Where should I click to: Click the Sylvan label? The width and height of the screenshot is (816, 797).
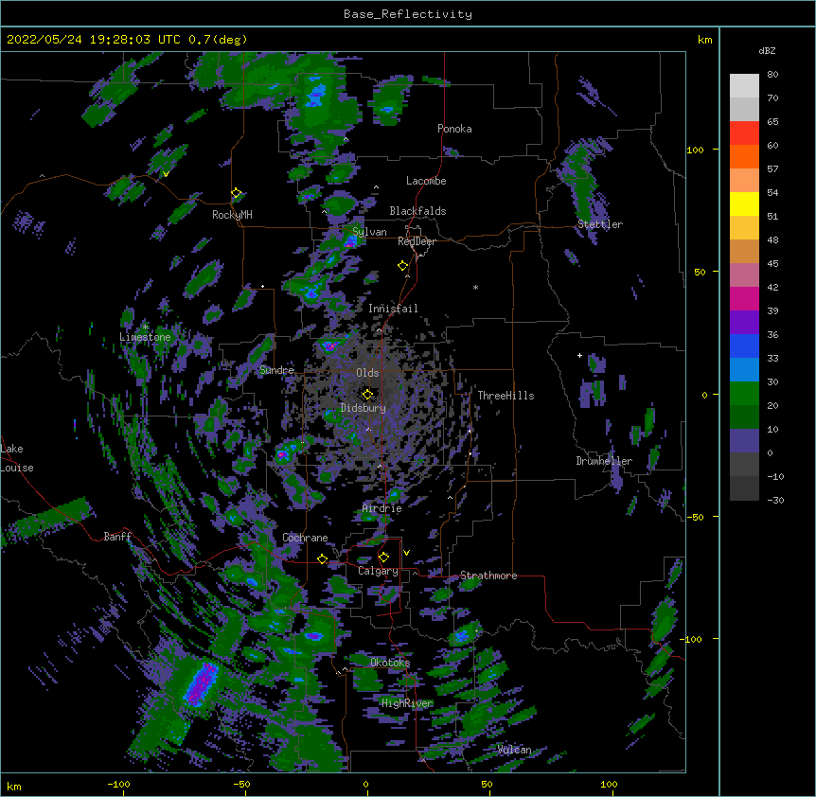(369, 232)
